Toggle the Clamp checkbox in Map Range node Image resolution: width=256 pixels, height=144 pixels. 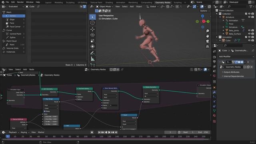[x=44, y=111]
